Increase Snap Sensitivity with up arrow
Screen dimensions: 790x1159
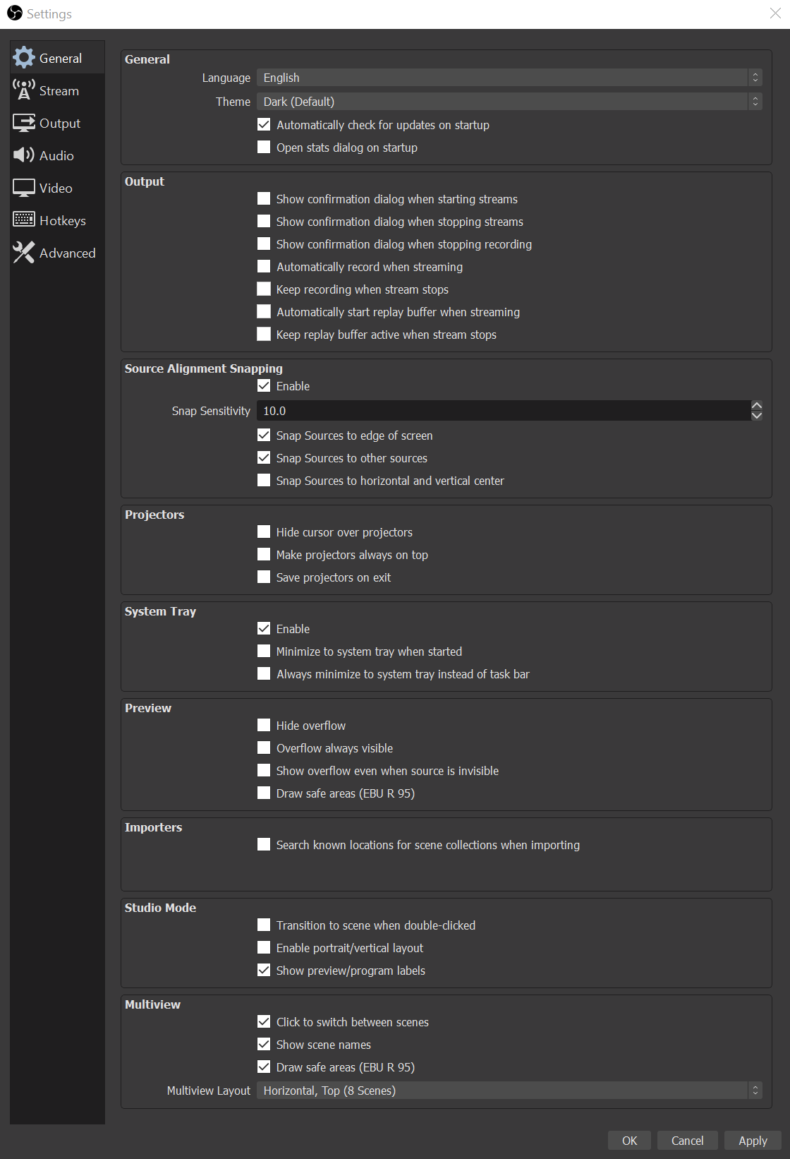[x=756, y=406]
